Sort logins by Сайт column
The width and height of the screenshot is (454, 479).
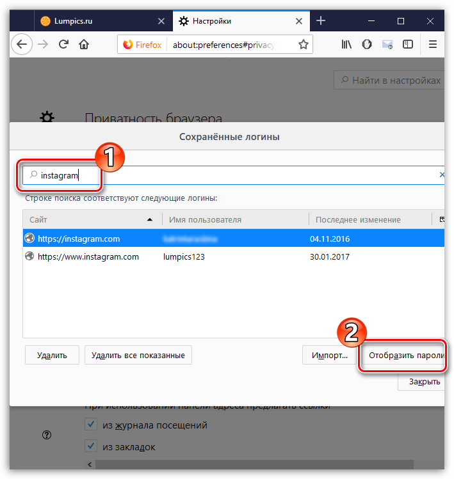coord(92,219)
